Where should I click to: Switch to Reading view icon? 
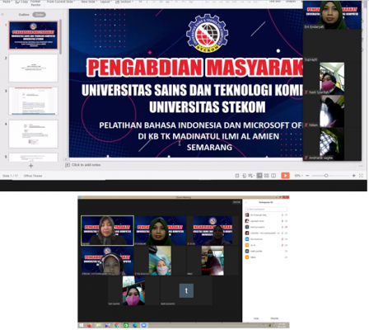click(x=273, y=176)
